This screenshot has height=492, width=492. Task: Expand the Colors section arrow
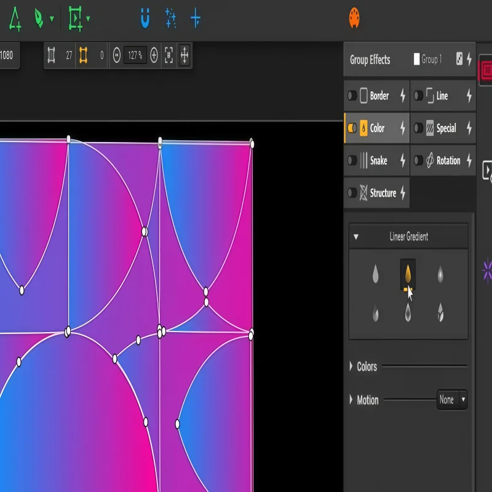pyautogui.click(x=351, y=366)
